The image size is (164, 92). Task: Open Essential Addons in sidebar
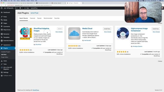click(x=8, y=41)
